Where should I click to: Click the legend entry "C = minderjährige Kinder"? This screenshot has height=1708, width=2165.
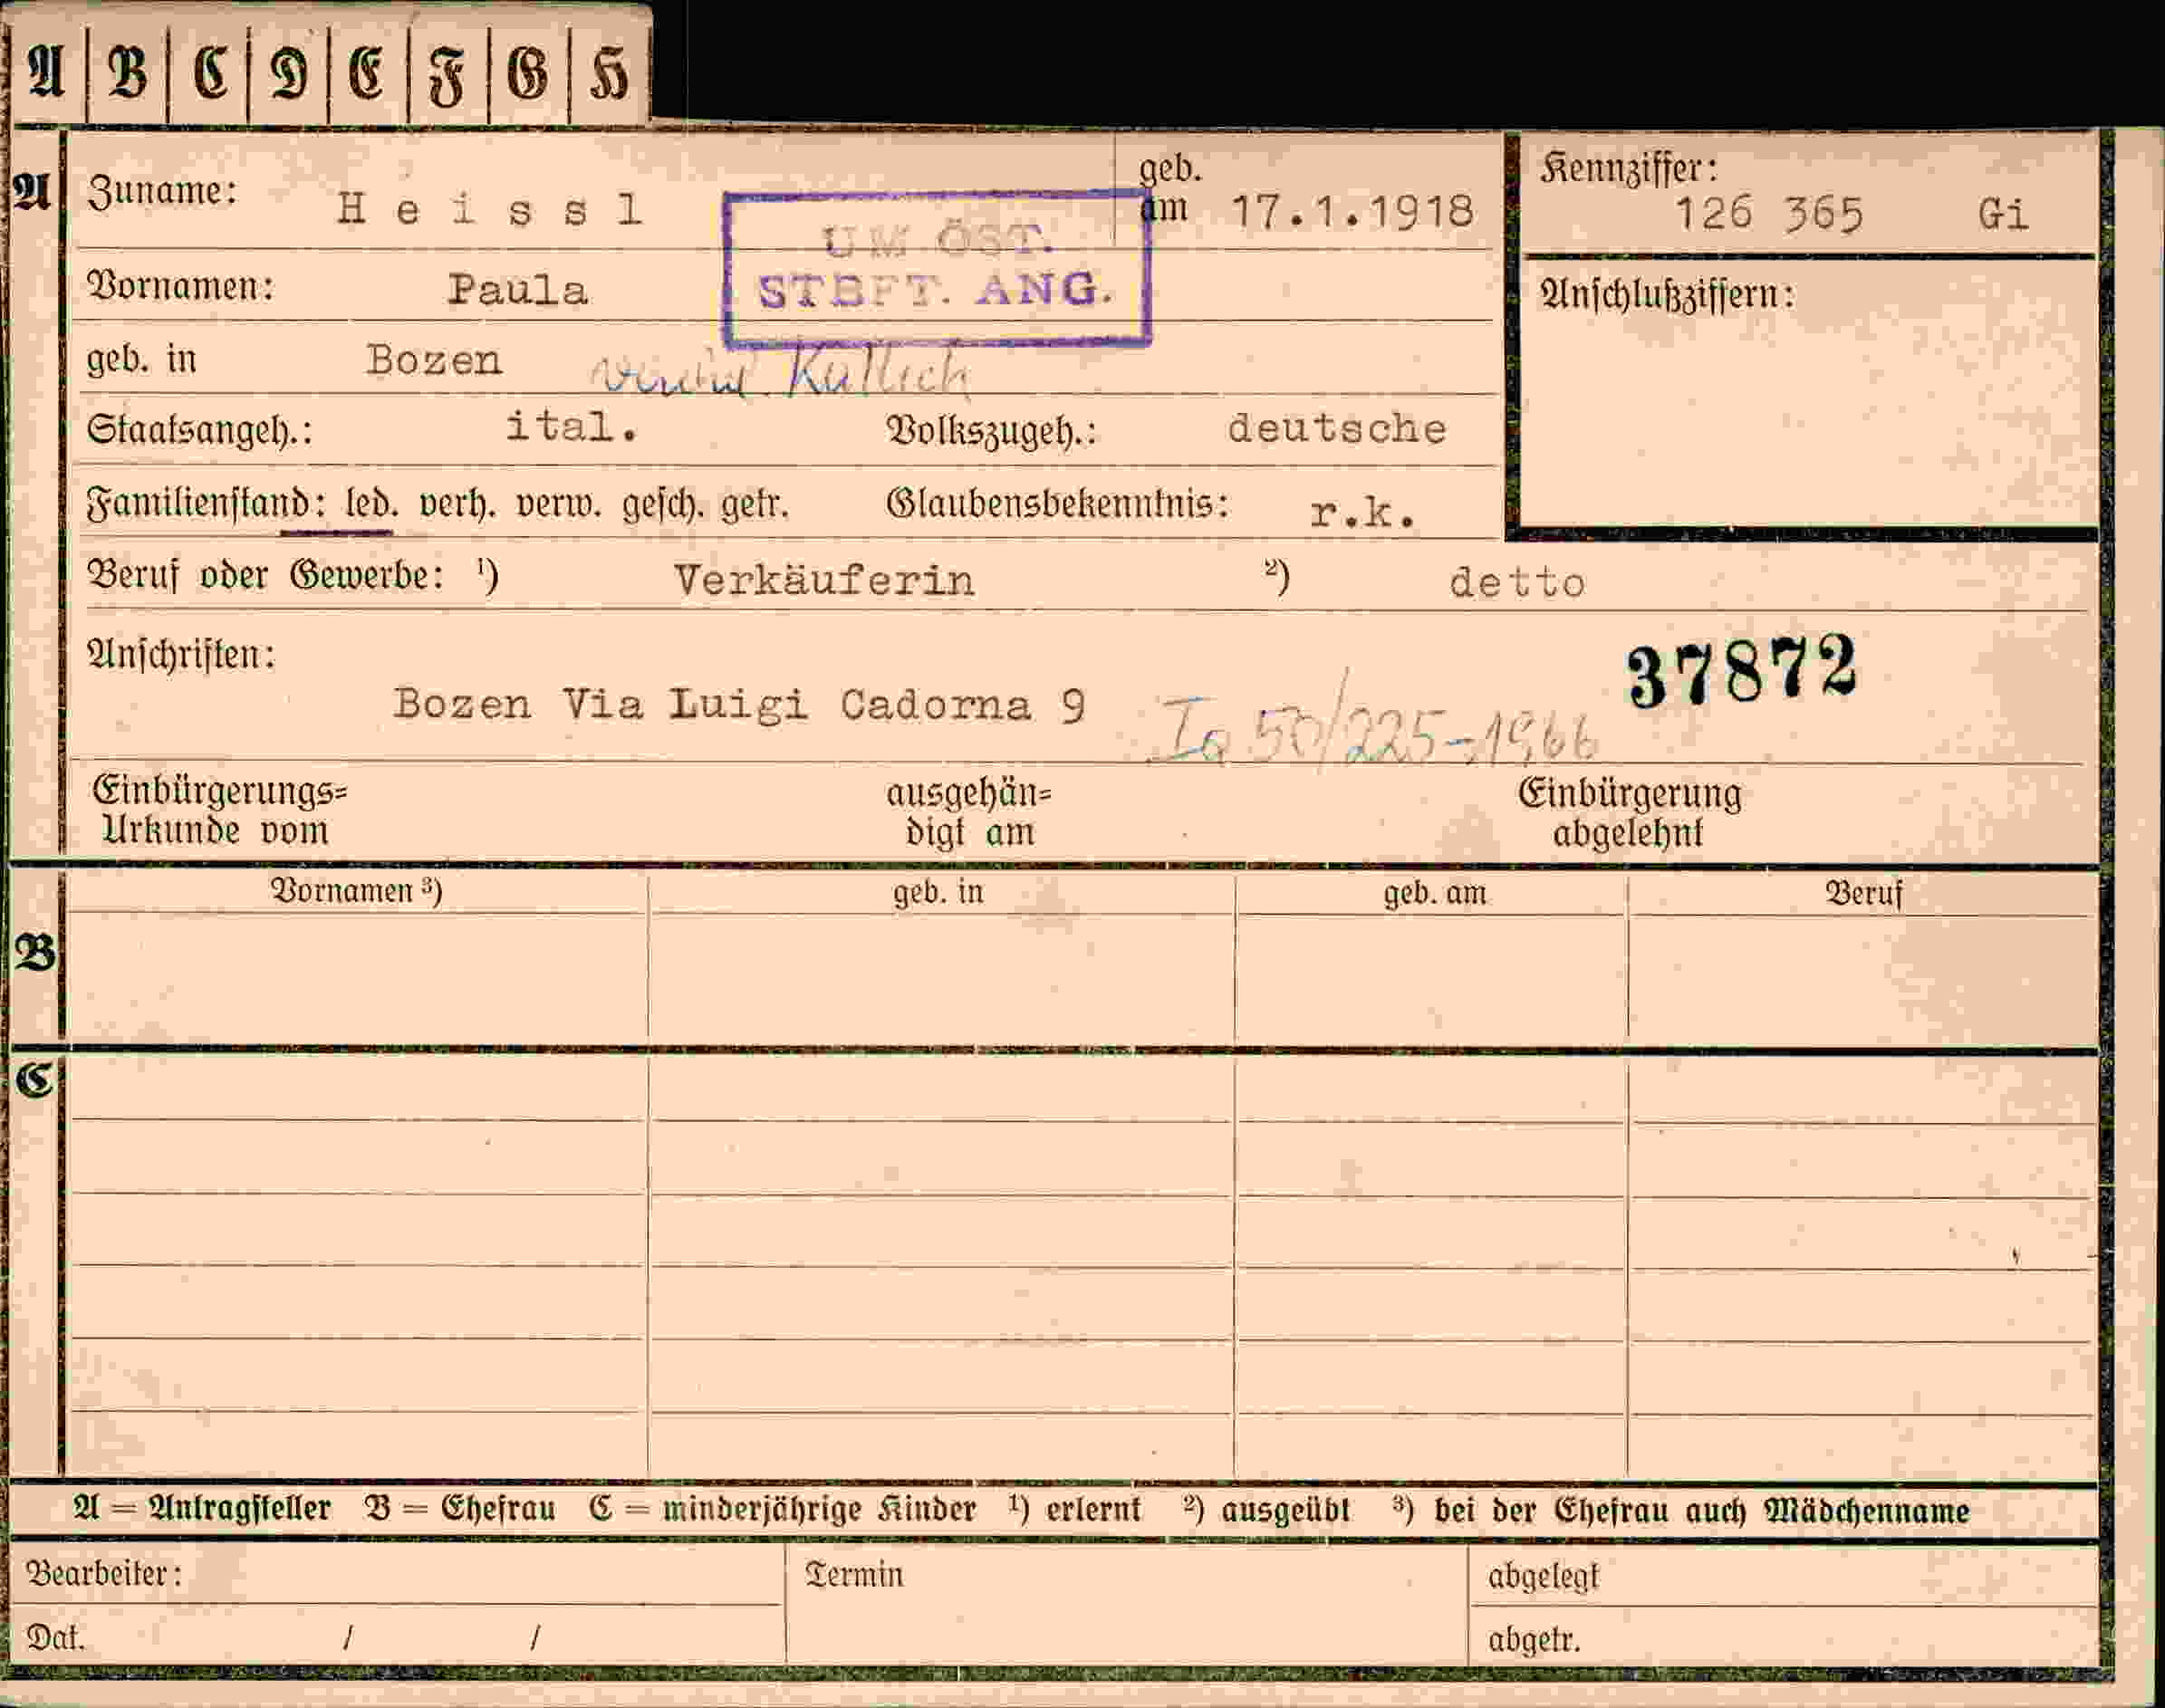[782, 1510]
